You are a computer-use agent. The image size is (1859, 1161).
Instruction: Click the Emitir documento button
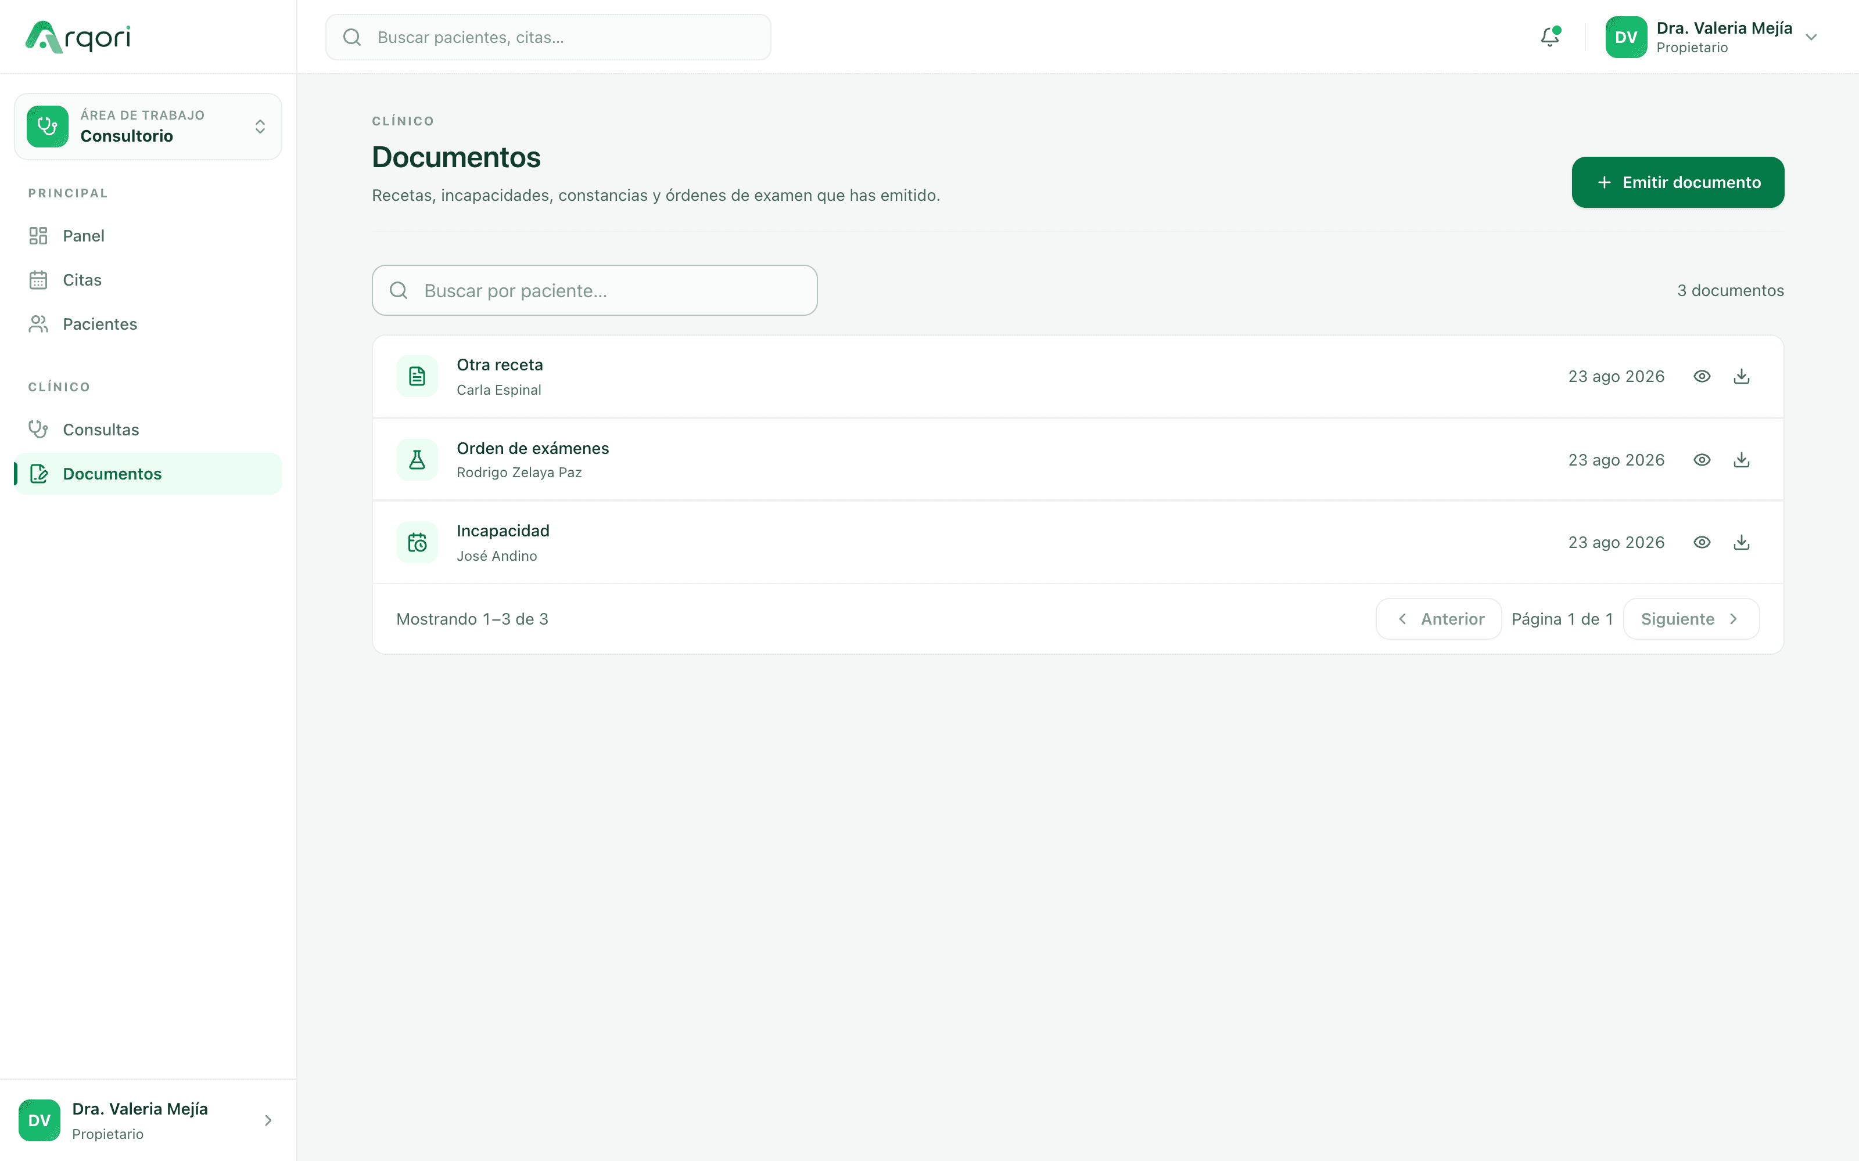coord(1678,182)
